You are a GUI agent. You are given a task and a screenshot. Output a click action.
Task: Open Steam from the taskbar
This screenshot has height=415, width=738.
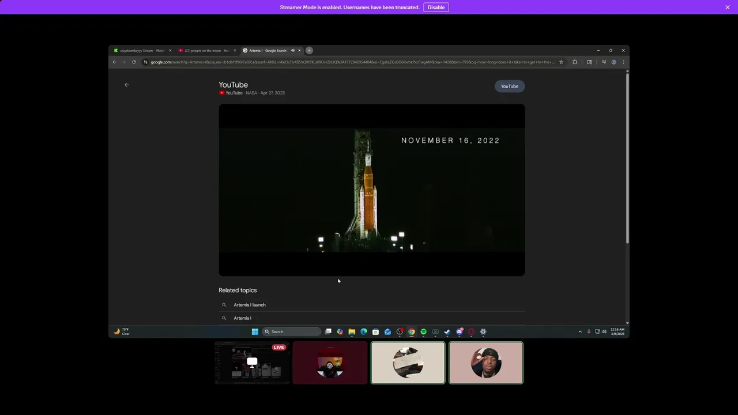[447, 331]
